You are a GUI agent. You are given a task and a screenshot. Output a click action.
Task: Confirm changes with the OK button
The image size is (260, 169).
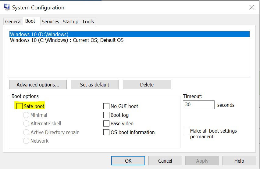coord(128,161)
